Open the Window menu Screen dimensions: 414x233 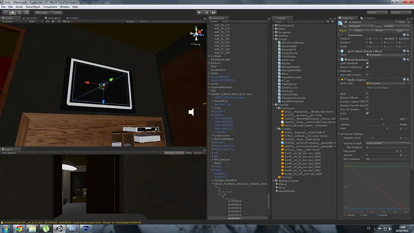(x=65, y=7)
